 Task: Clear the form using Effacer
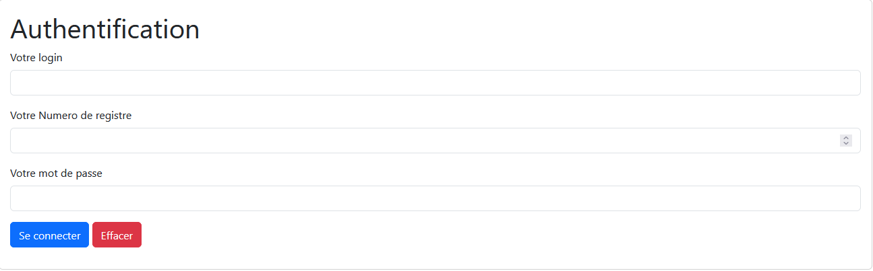click(x=117, y=235)
